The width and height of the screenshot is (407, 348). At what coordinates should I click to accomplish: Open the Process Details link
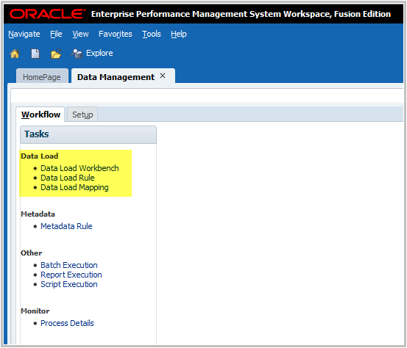(67, 323)
